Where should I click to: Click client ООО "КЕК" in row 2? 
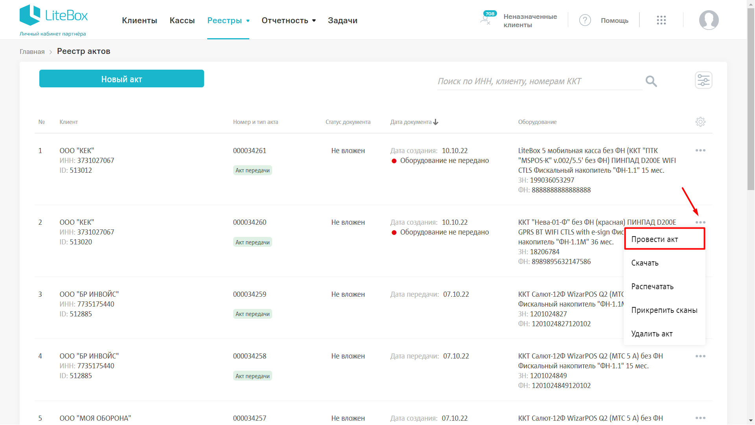click(77, 222)
